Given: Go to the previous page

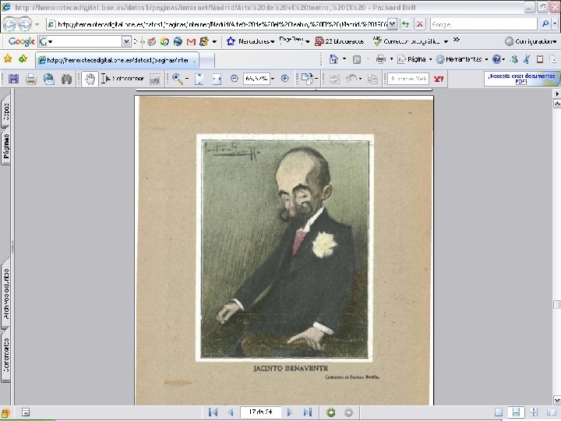Looking at the screenshot, I should click(x=231, y=412).
